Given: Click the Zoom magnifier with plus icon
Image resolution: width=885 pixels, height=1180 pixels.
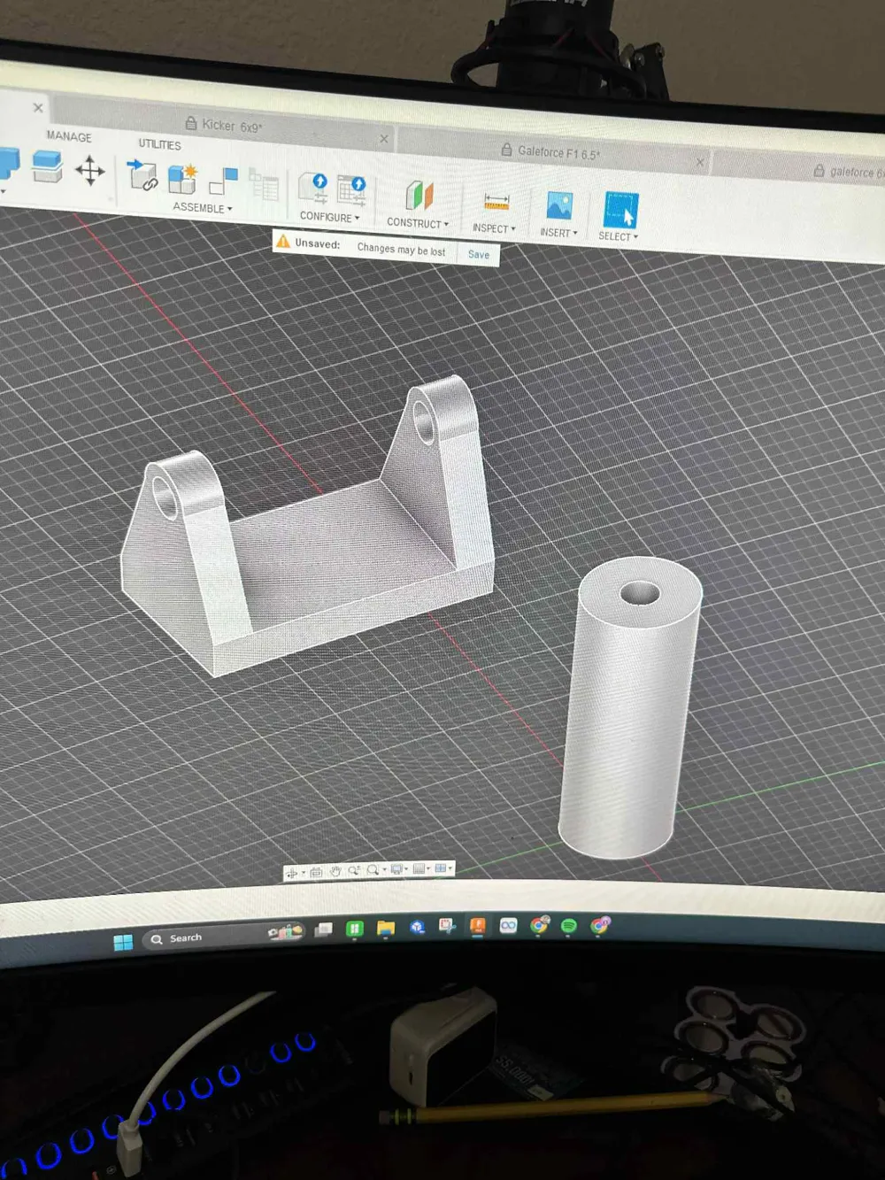Looking at the screenshot, I should tap(354, 870).
